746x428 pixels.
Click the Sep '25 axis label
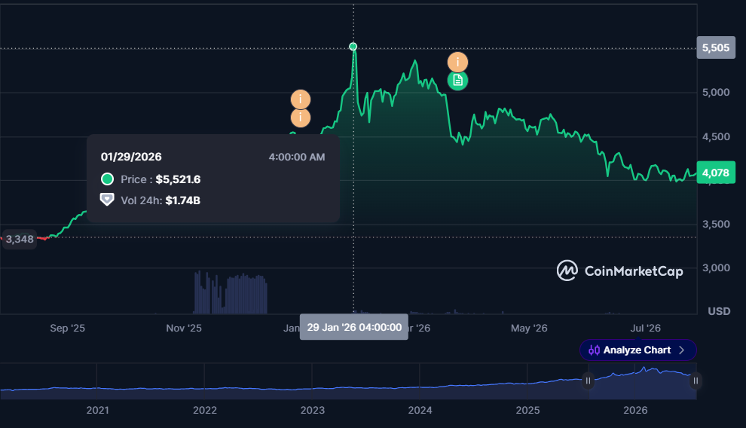68,328
